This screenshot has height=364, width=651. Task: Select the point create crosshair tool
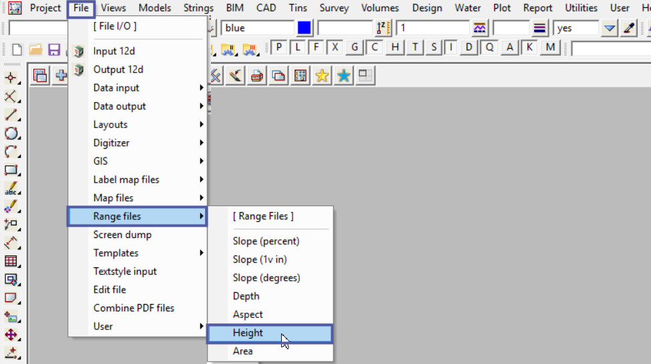[x=11, y=77]
